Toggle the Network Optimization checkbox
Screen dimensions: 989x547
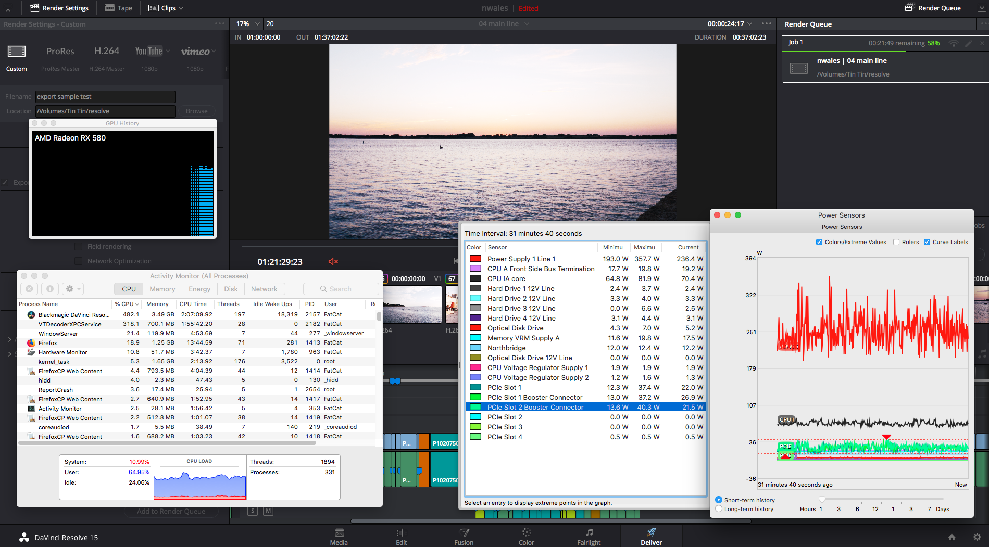pyautogui.click(x=78, y=261)
